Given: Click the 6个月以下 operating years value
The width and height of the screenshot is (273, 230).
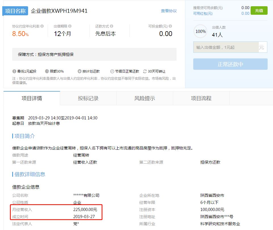Looking at the screenshot, I should [209, 202].
